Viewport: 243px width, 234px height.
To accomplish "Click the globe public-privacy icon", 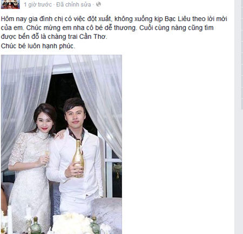I will (98, 4).
